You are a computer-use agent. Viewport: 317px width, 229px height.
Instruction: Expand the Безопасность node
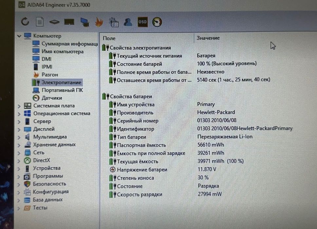19,184
